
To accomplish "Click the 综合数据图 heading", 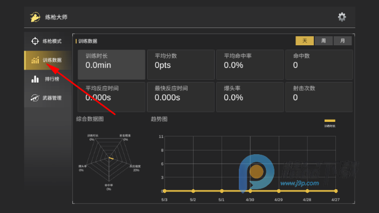I will pos(90,119).
